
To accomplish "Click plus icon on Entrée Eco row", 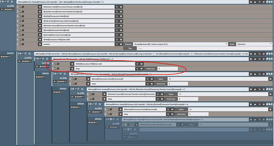I will tap(121, 30).
